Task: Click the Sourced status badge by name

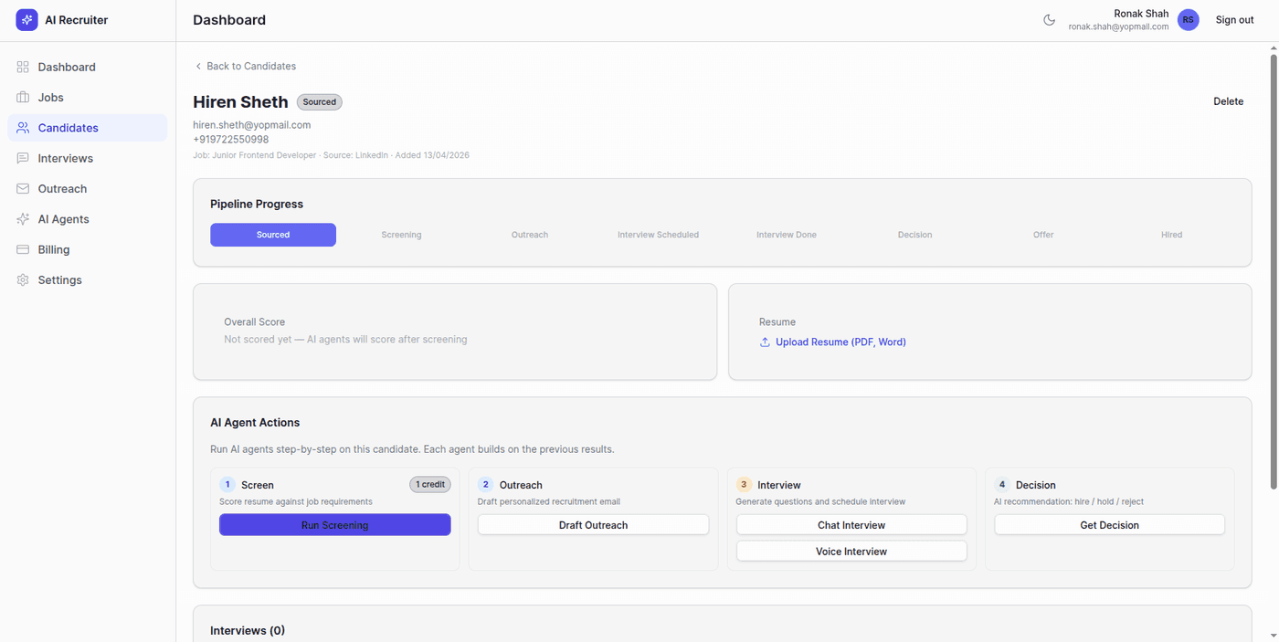Action: (x=320, y=102)
